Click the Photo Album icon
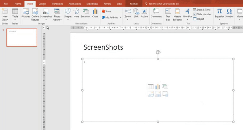 (57, 11)
